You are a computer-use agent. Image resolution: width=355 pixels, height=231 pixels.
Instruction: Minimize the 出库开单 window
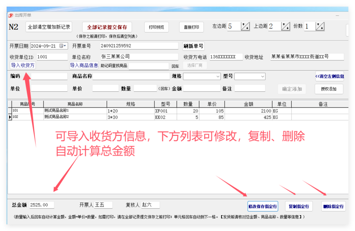(x=337, y=15)
